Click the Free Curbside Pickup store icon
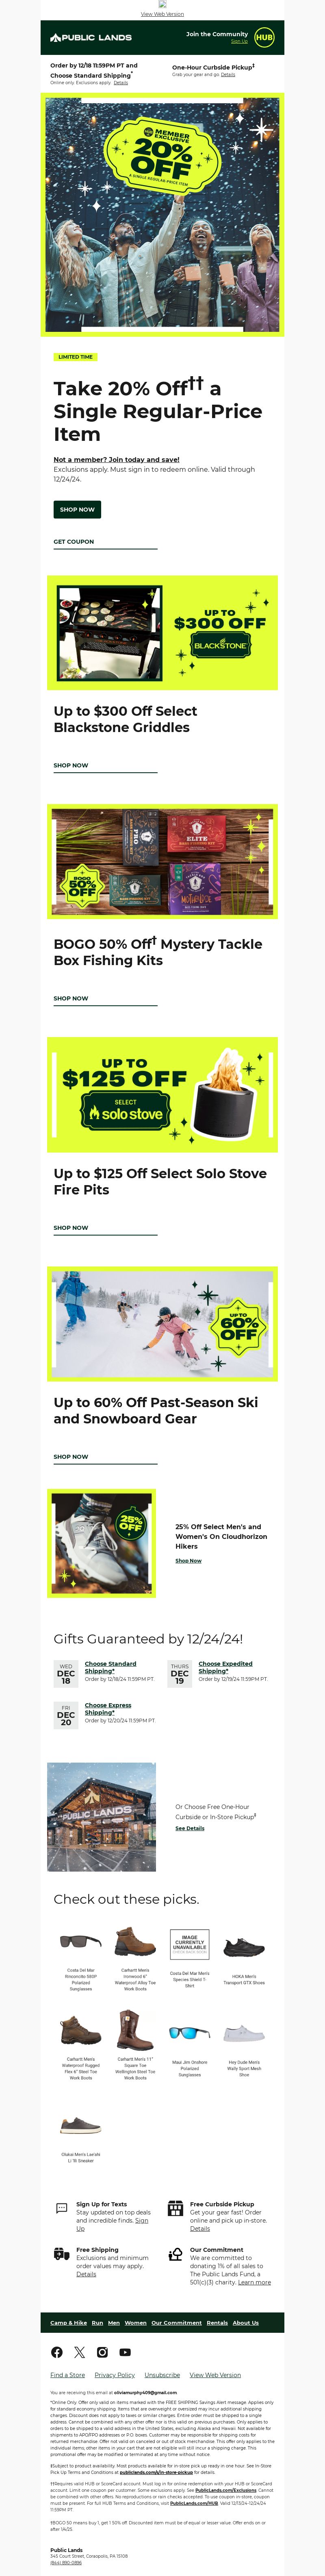The width and height of the screenshot is (325, 2576). tap(176, 2207)
